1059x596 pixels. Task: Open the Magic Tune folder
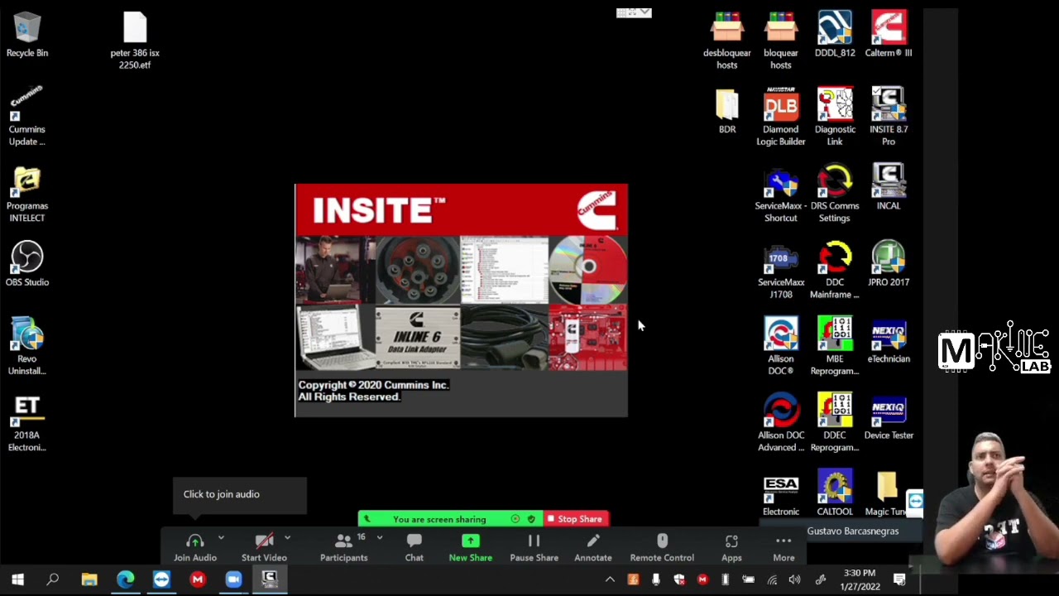tap(889, 495)
